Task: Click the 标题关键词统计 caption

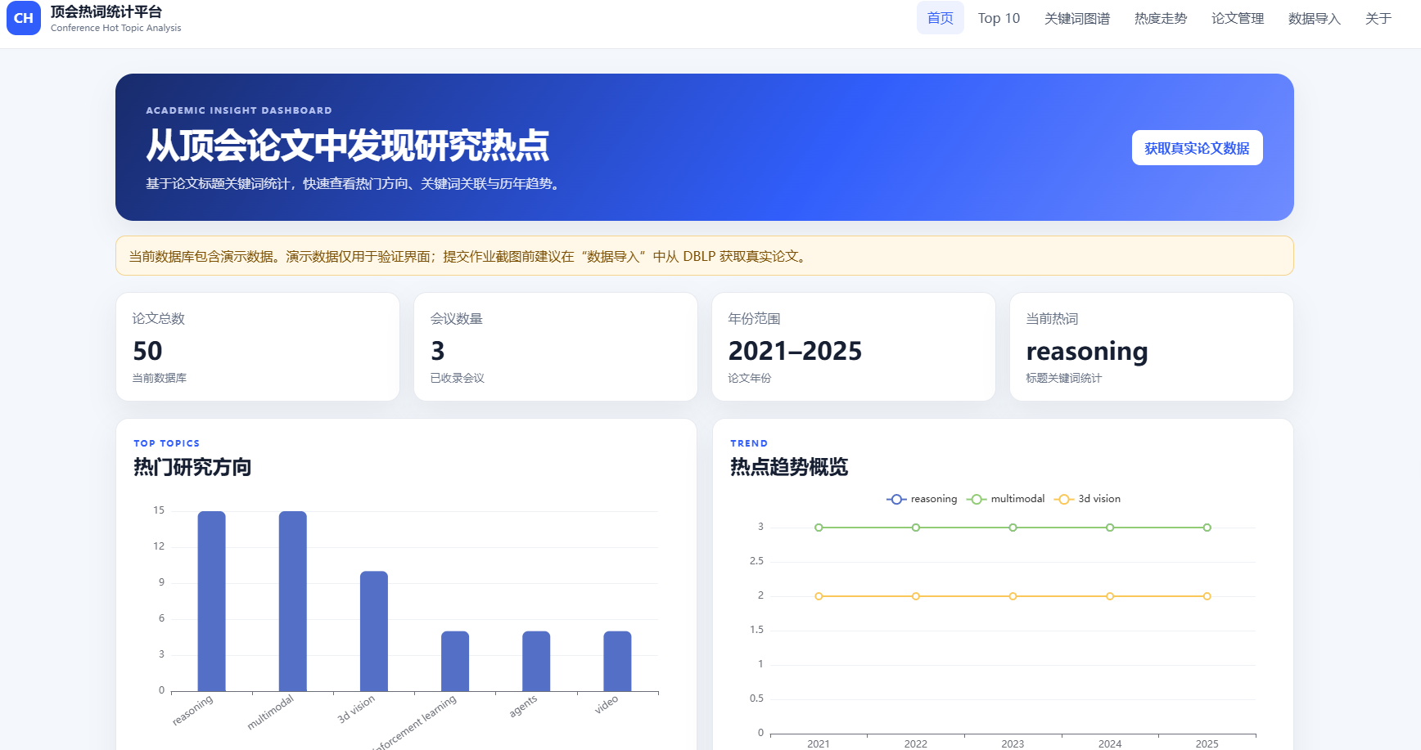Action: pyautogui.click(x=1064, y=378)
